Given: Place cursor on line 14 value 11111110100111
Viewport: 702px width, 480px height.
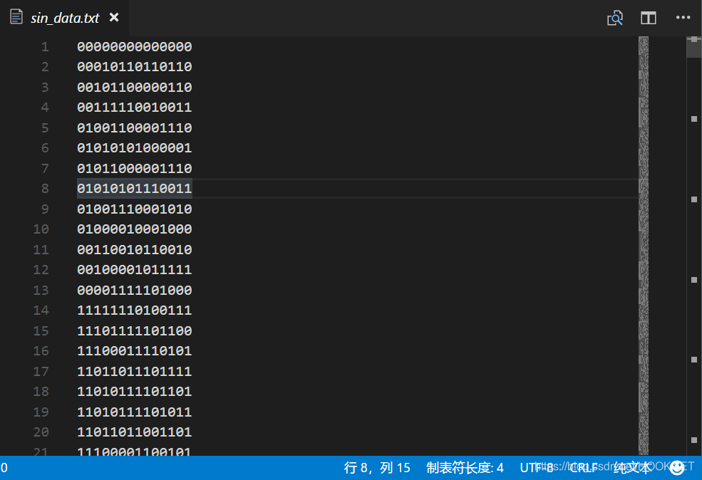Looking at the screenshot, I should coord(134,311).
